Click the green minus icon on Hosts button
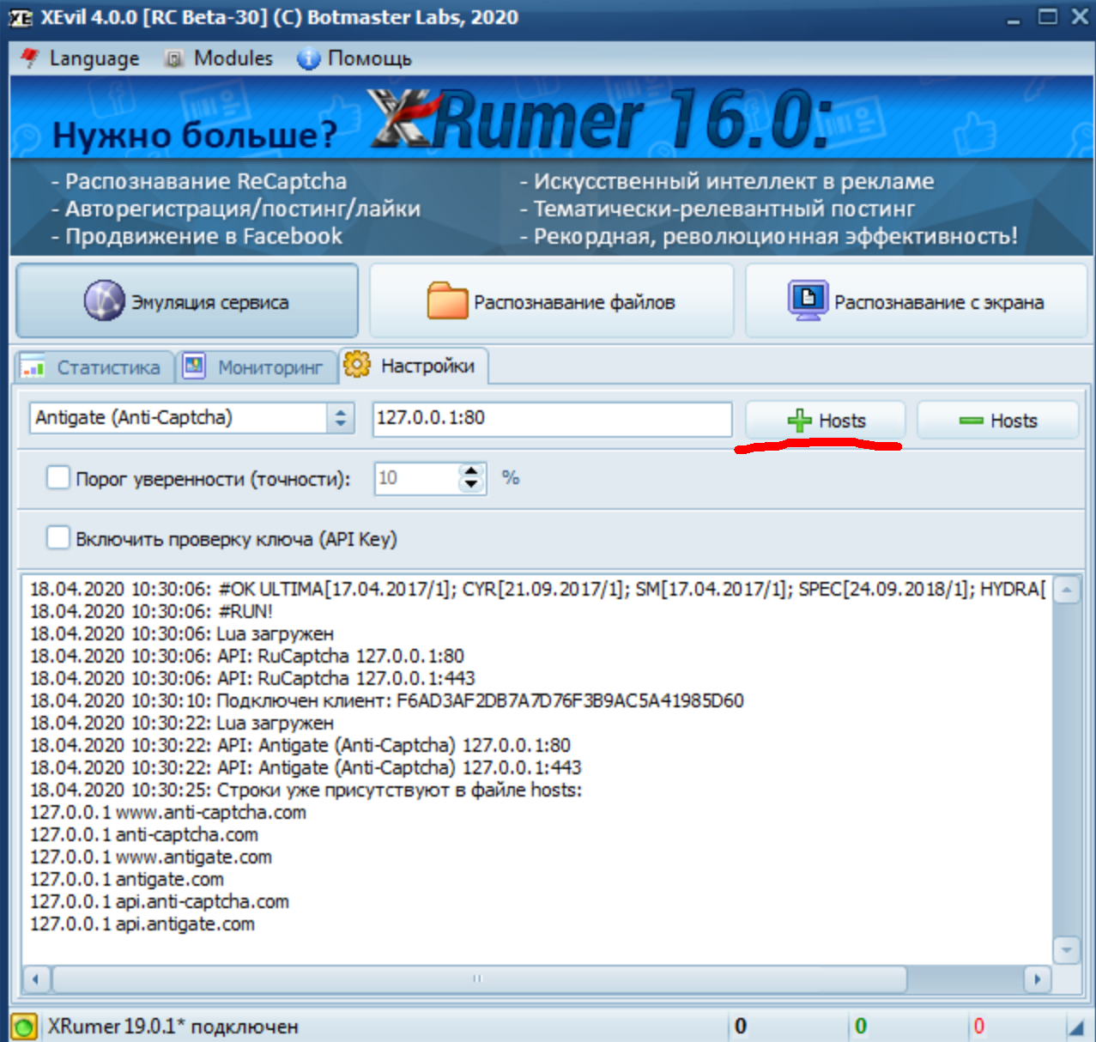 pyautogui.click(x=971, y=421)
